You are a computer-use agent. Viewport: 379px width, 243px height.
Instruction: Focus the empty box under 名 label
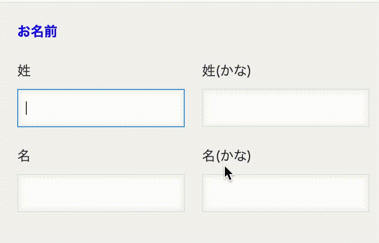[101, 193]
